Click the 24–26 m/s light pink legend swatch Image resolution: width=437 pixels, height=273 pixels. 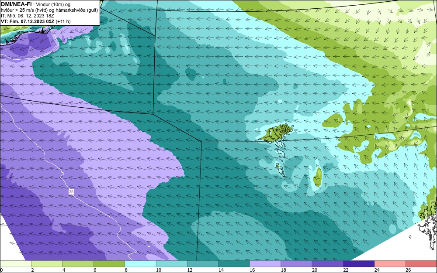click(390, 264)
